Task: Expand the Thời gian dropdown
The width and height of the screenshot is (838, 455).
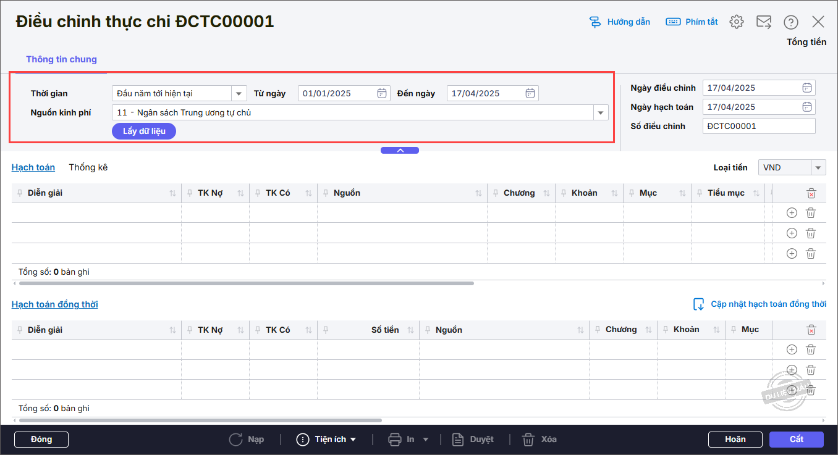Action: (239, 93)
